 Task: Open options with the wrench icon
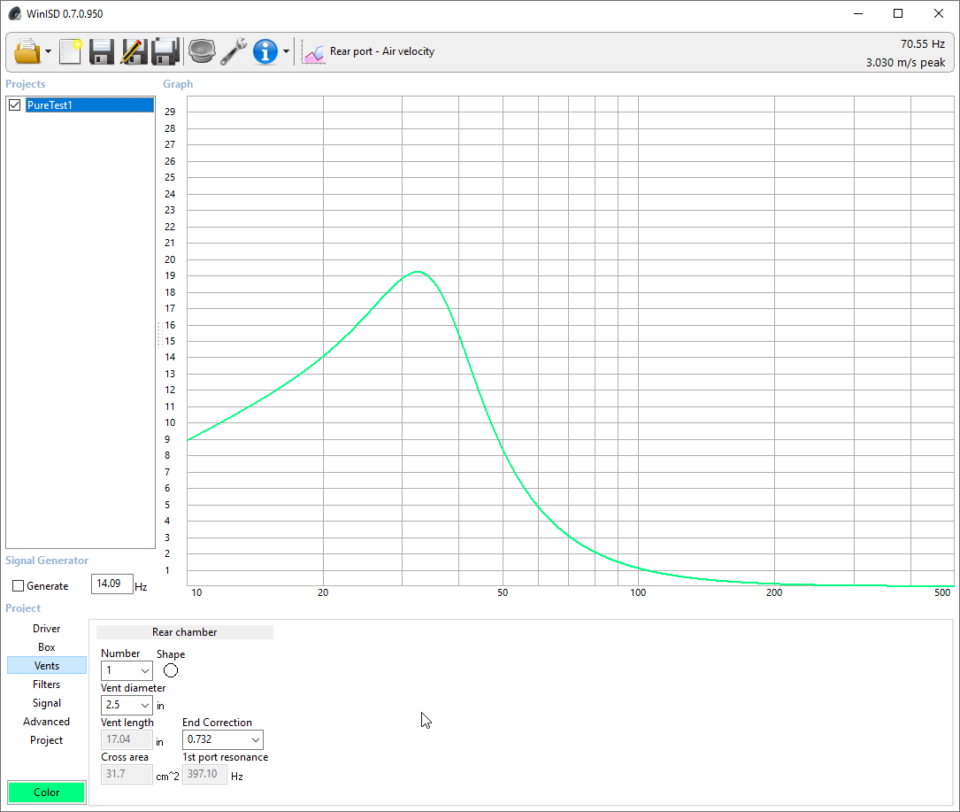point(234,51)
